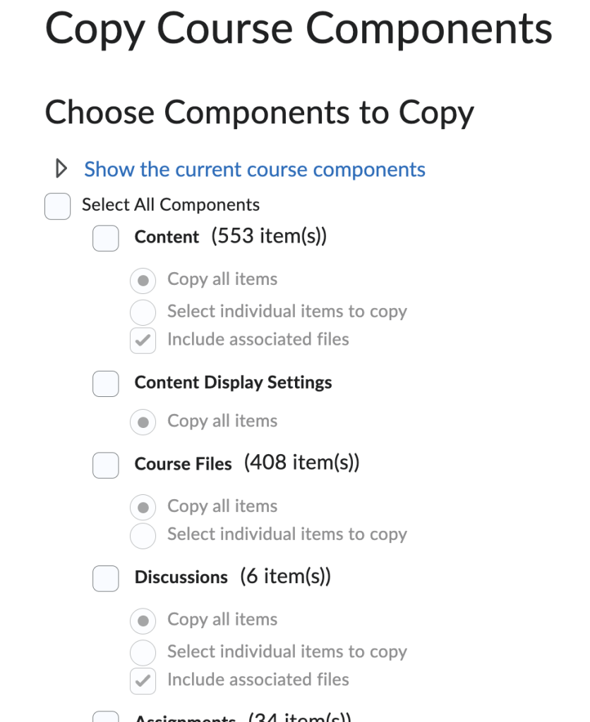Choose "Copy all items" under Course Files
Screen dimensions: 590x722
(143, 507)
